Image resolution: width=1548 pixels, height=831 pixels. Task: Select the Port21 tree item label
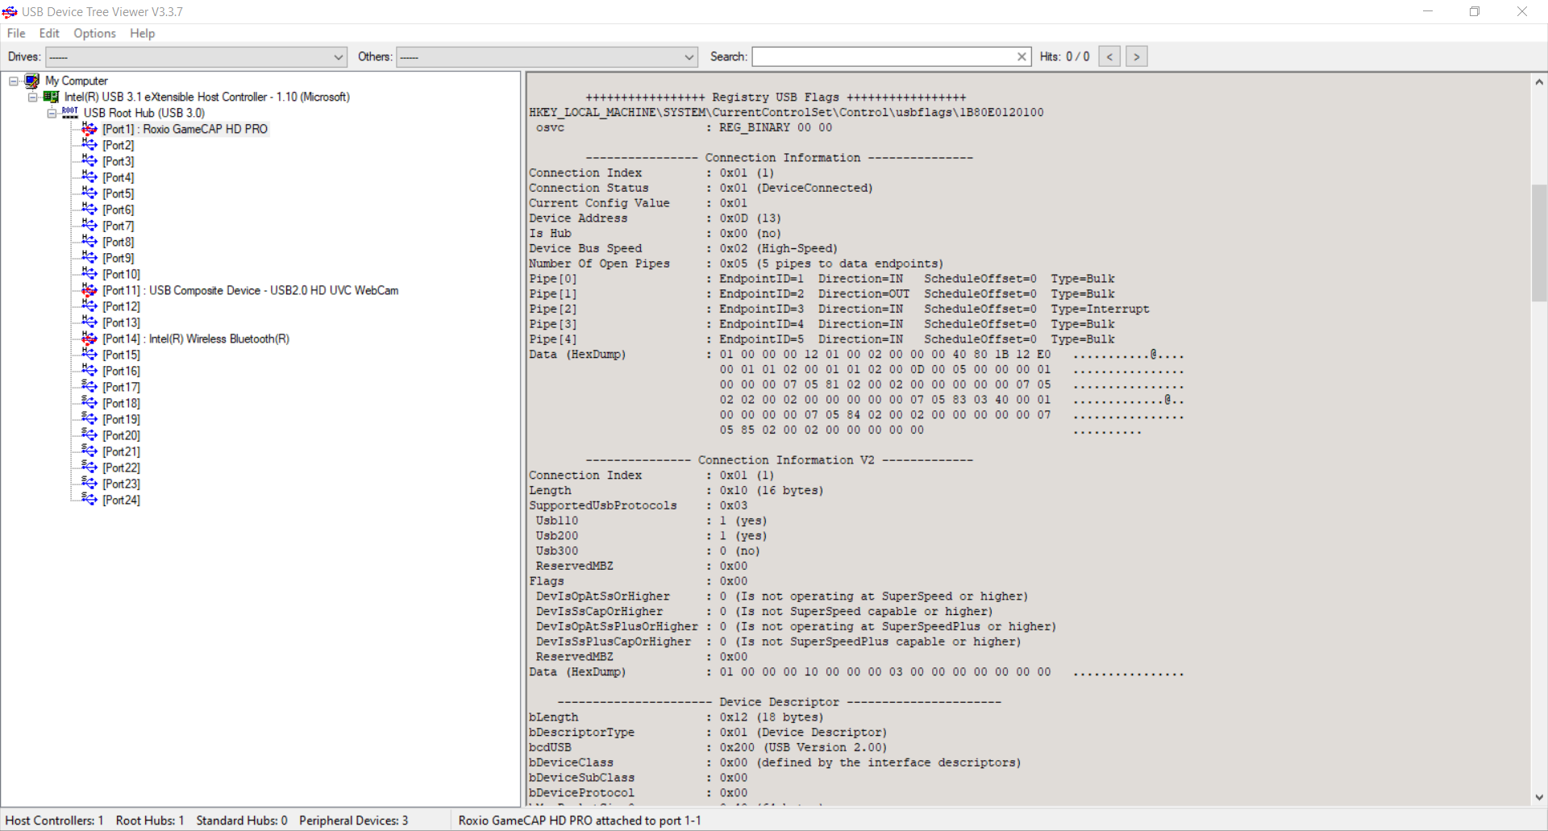pos(121,451)
